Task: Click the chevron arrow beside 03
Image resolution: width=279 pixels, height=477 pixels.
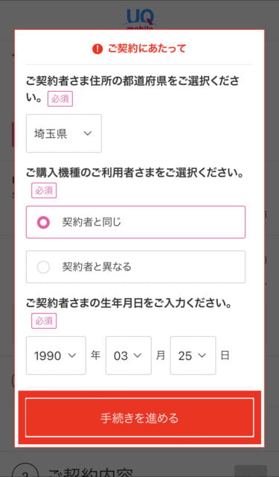Action: (x=138, y=356)
